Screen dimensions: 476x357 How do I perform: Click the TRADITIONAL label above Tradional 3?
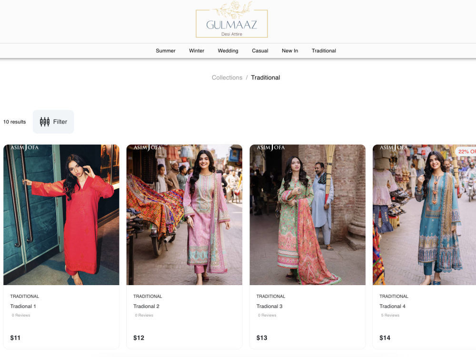pyautogui.click(x=271, y=296)
